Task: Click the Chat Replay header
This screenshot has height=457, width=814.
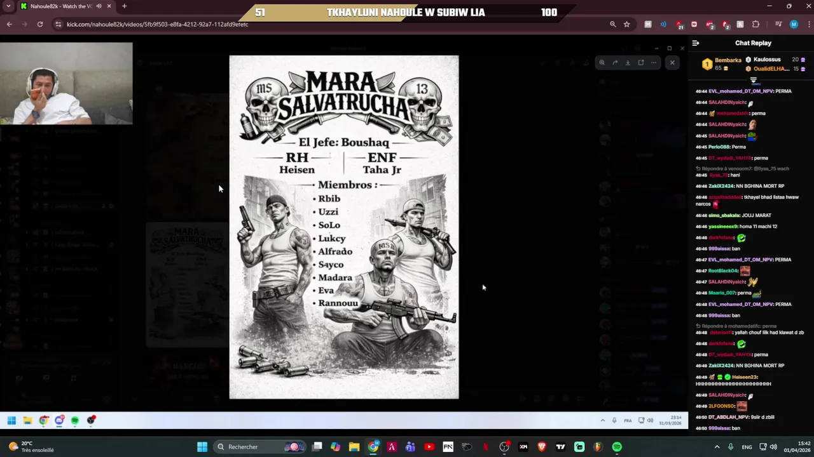Action: coord(753,43)
